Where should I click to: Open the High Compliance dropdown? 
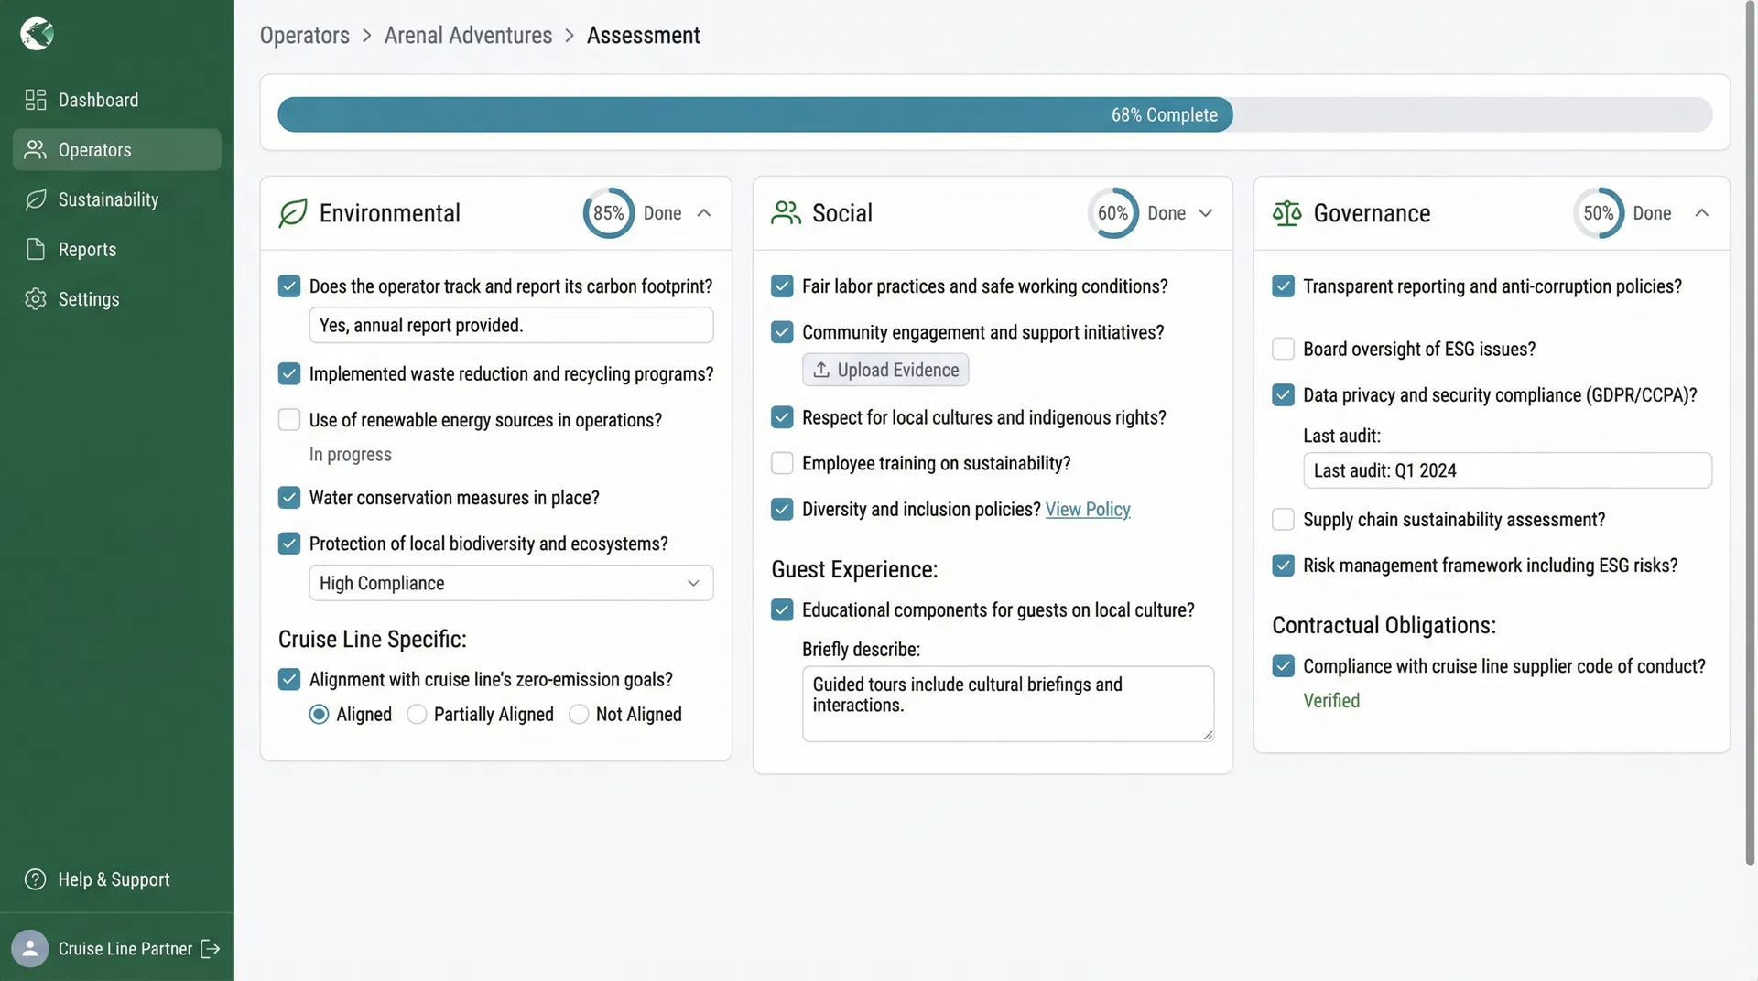point(510,583)
